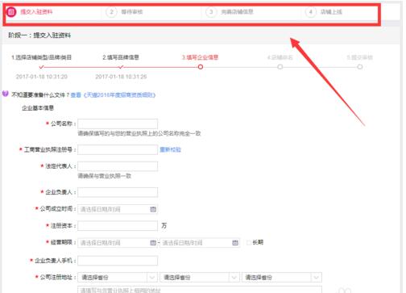Open the 天猫2016年度招商资质细则 link

(x=119, y=95)
